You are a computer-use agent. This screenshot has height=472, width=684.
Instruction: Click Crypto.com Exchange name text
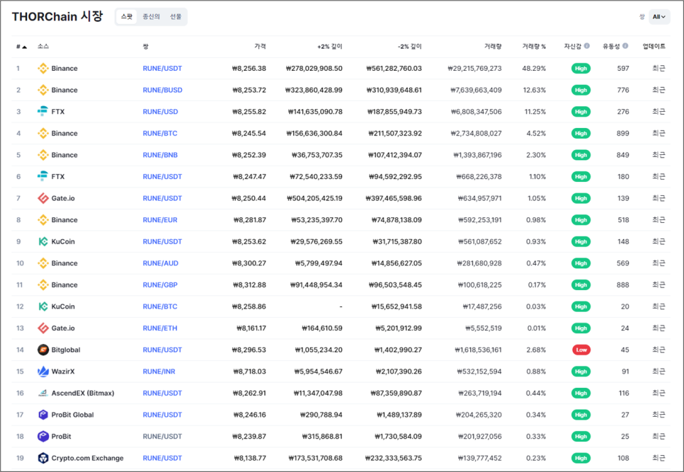pyautogui.click(x=87, y=458)
